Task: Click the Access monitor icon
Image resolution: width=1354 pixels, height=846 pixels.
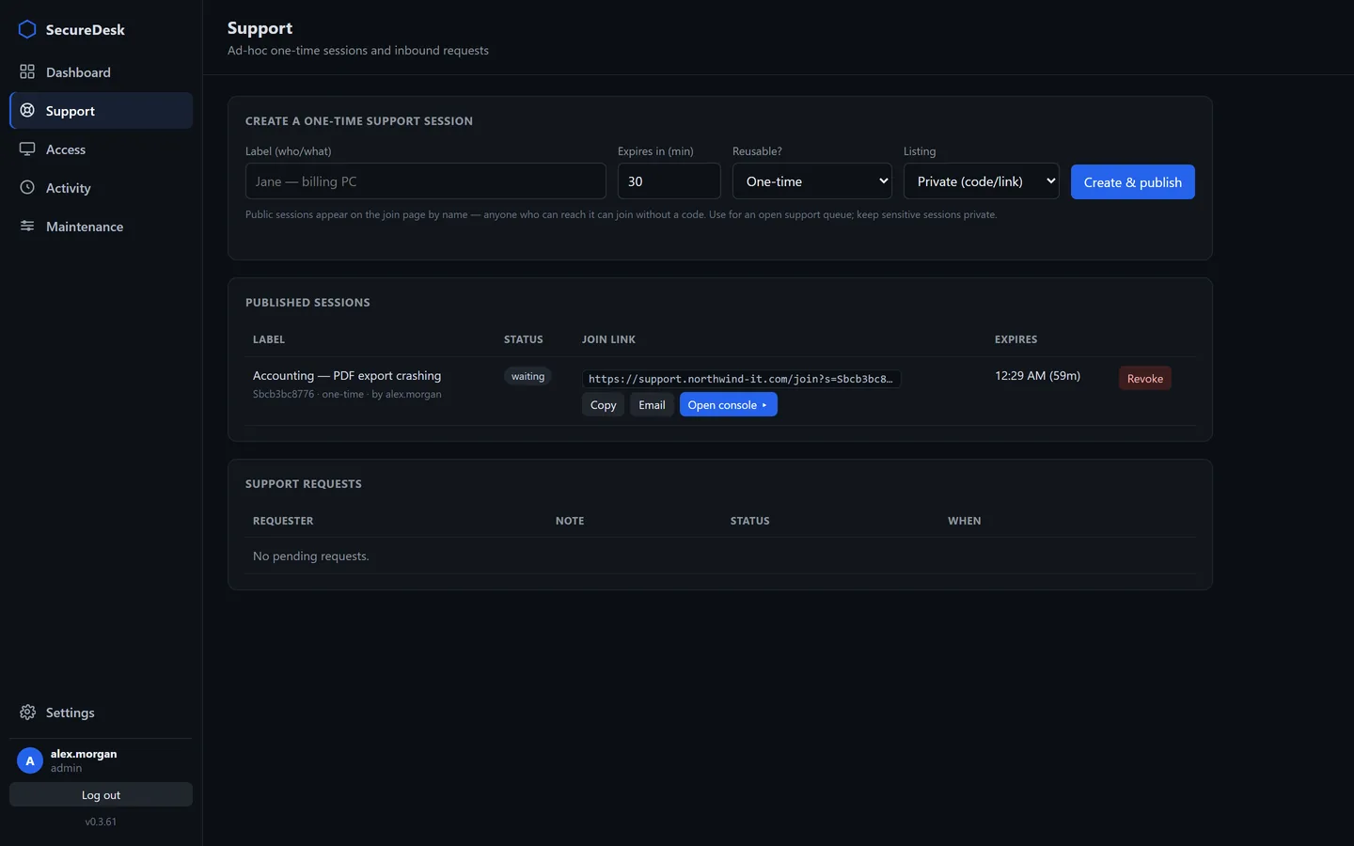Action: [27, 149]
